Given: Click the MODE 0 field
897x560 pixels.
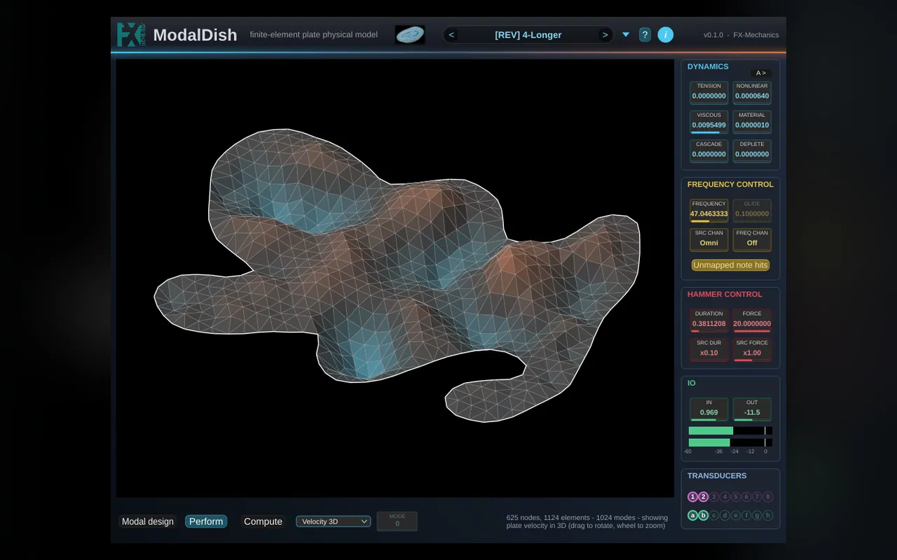Looking at the screenshot, I should 397,521.
